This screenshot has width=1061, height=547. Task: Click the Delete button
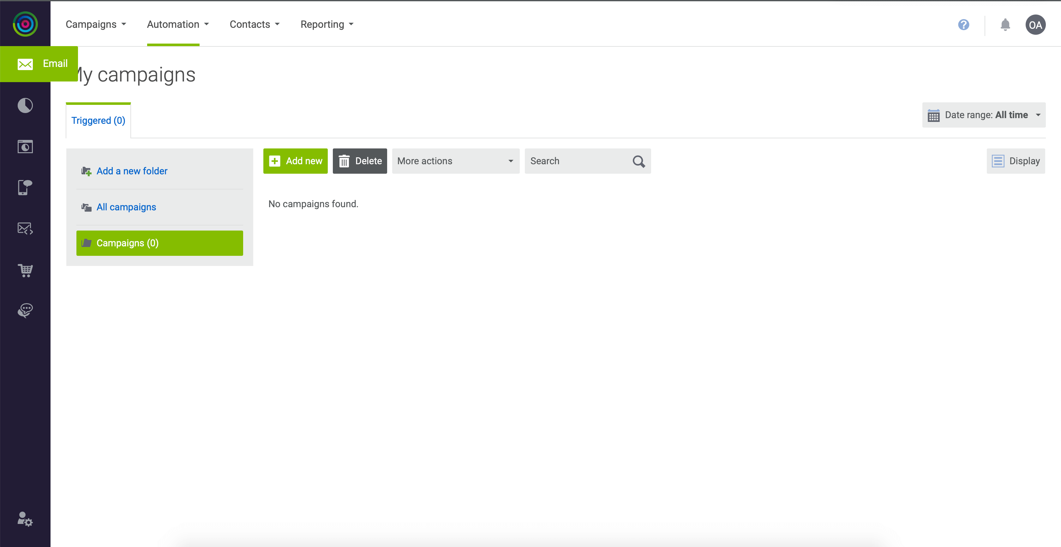tap(360, 161)
